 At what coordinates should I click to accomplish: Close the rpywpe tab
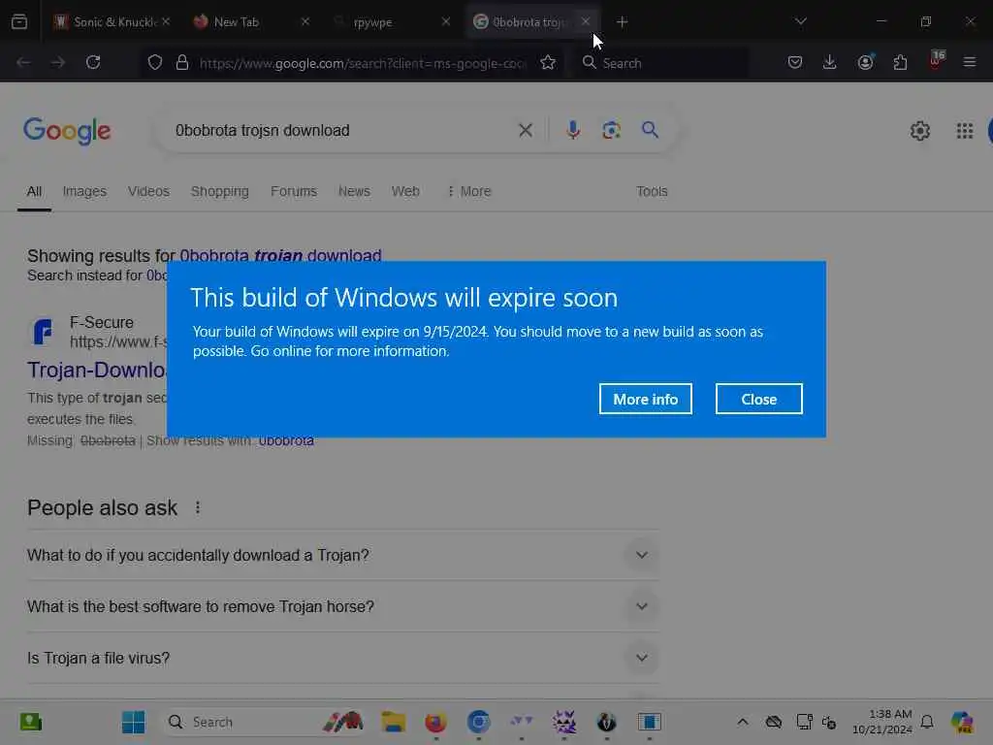point(446,21)
